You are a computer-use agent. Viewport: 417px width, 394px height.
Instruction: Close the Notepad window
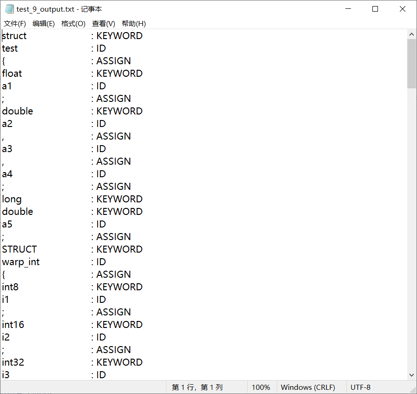click(403, 9)
